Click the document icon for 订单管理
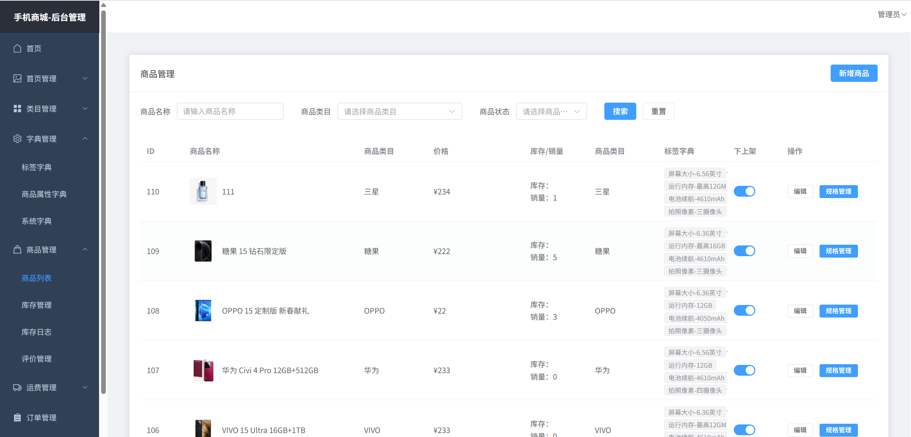Viewport: 911px width, 437px height. point(17,418)
